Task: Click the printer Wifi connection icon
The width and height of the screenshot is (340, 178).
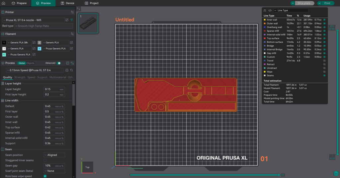Action: (71, 20)
